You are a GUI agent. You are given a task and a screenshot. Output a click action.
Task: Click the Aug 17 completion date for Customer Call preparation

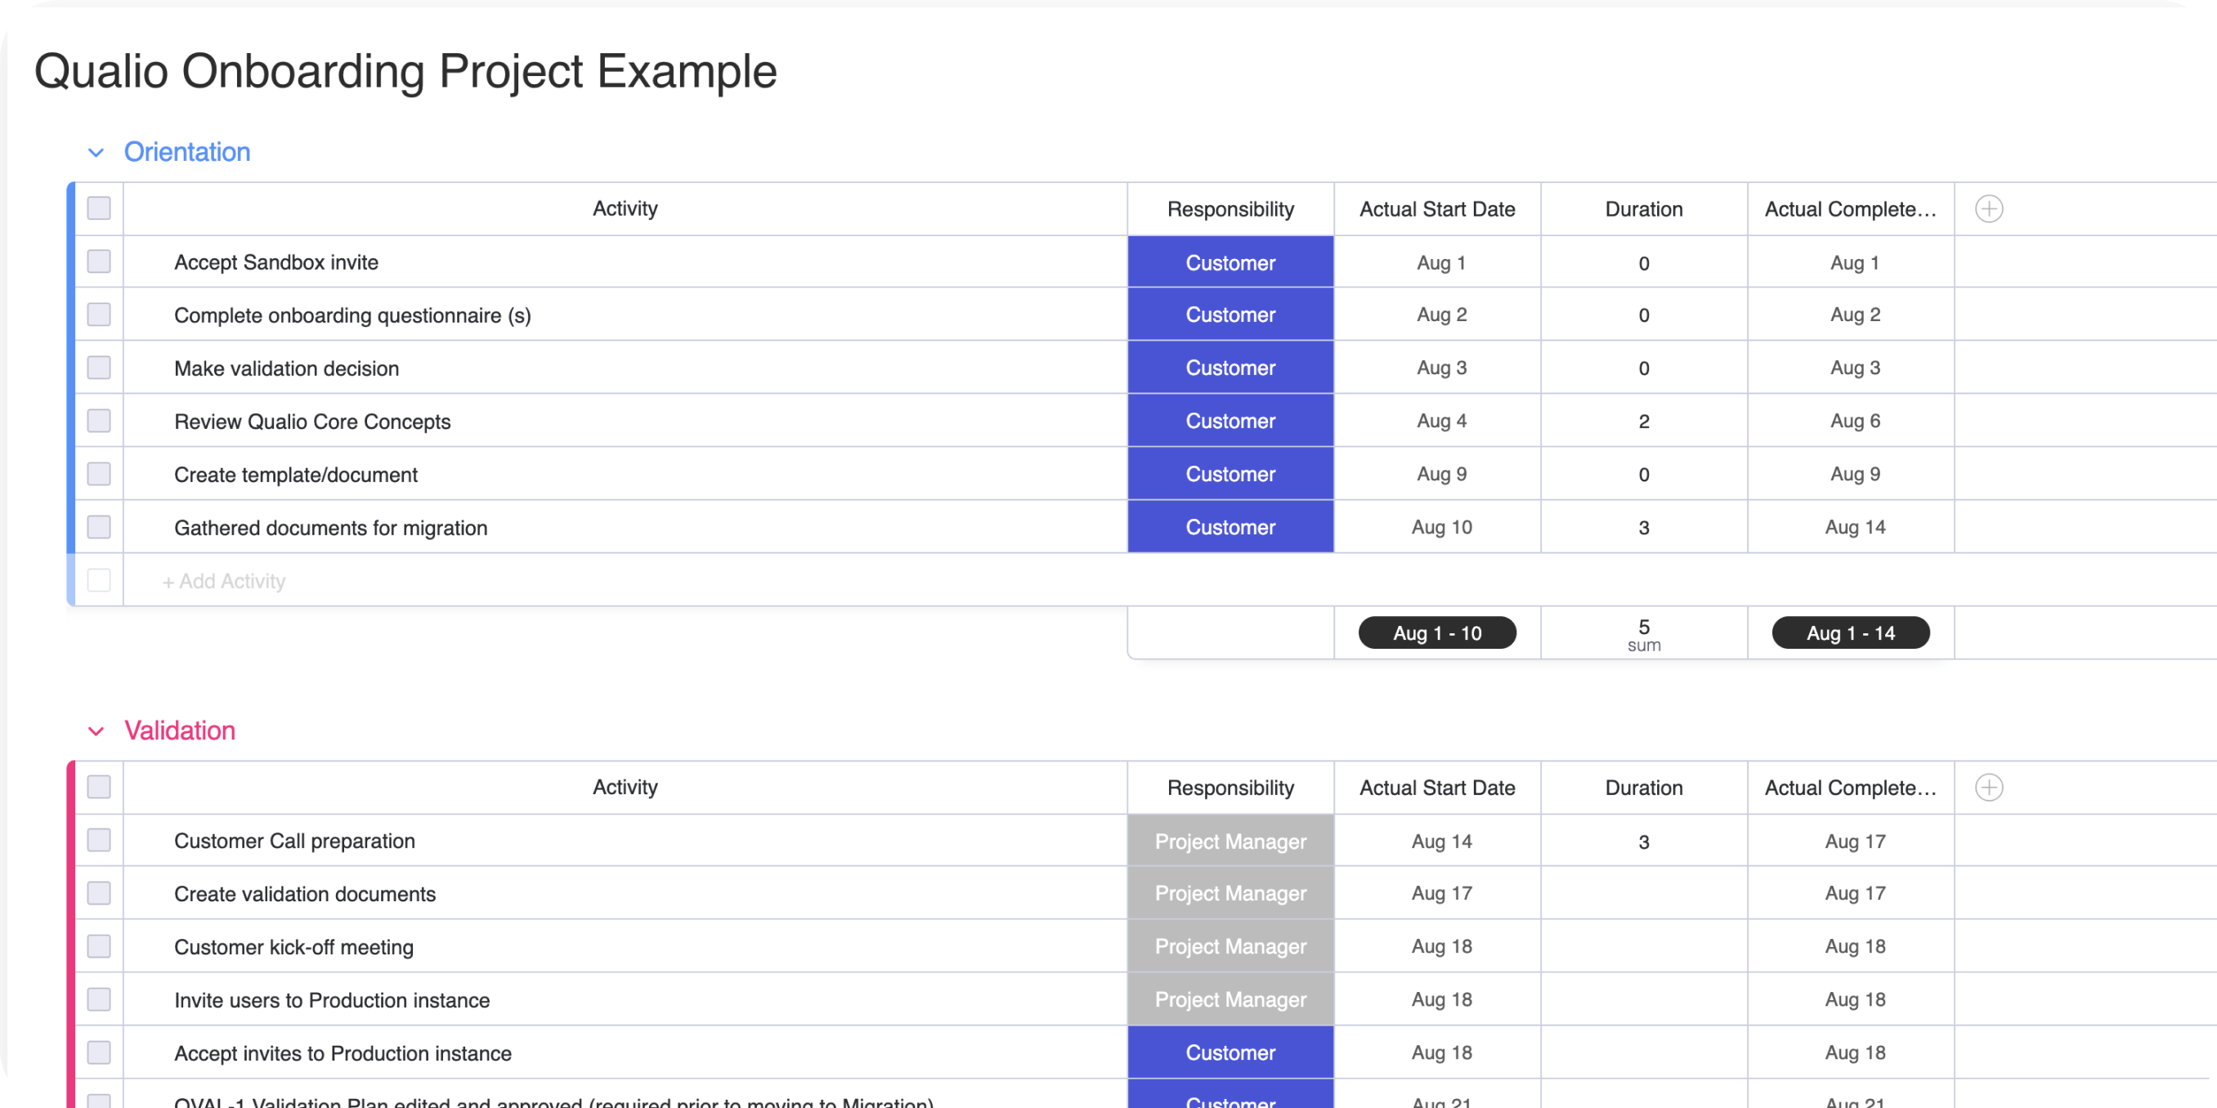[1855, 841]
